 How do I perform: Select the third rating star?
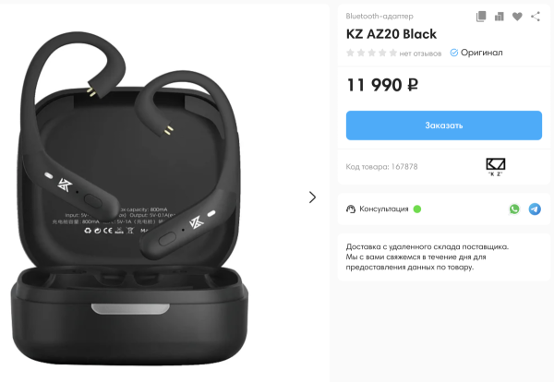372,53
